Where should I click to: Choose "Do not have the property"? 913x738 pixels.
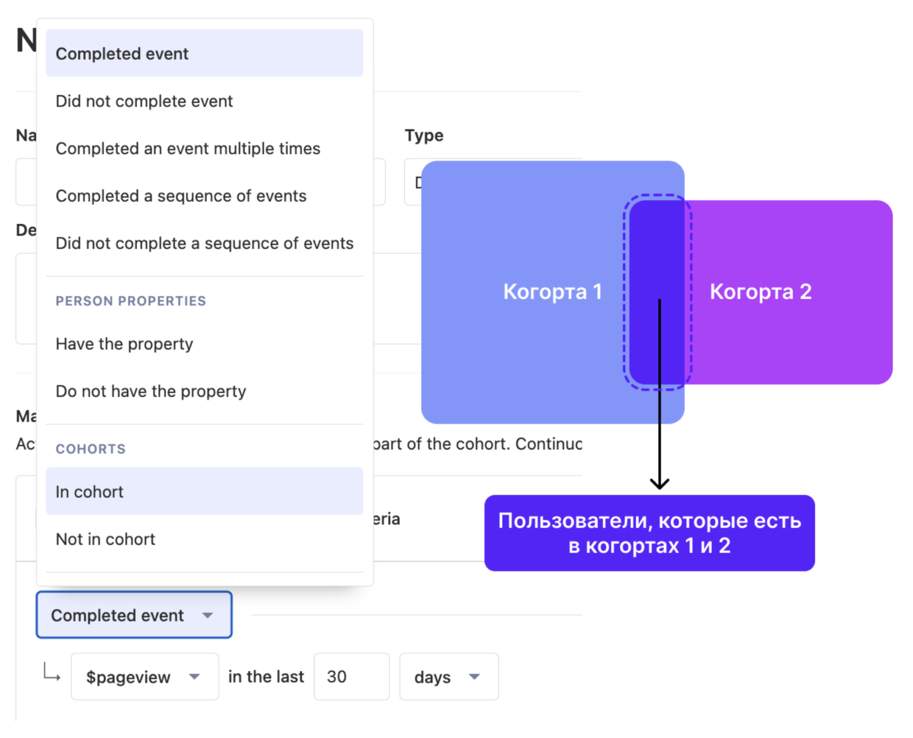204,391
